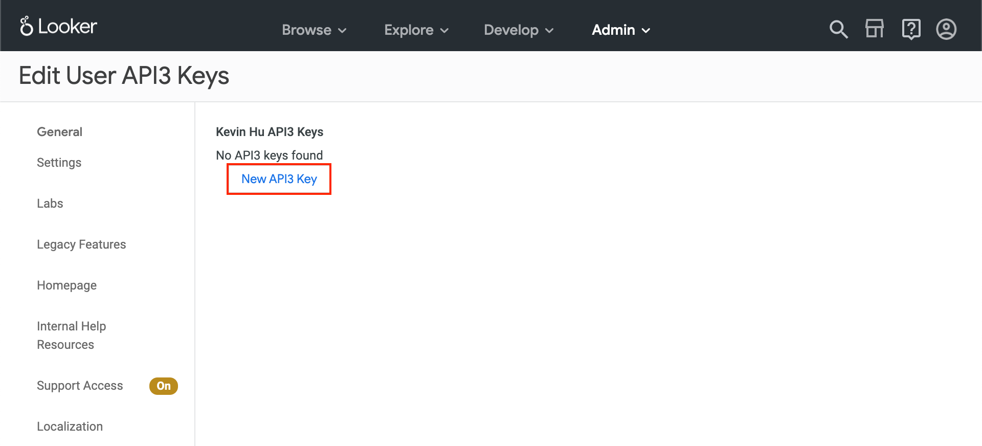Open Internal Help Resources in sidebar
The image size is (982, 446).
click(x=72, y=336)
